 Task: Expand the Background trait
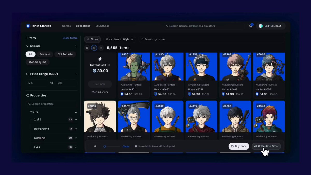point(76,129)
